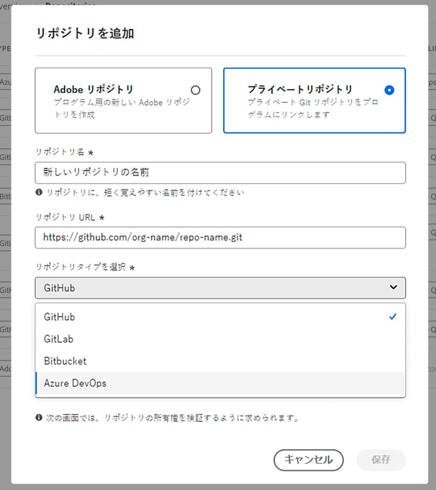Click the リポジトリ名 input field

pos(220,173)
